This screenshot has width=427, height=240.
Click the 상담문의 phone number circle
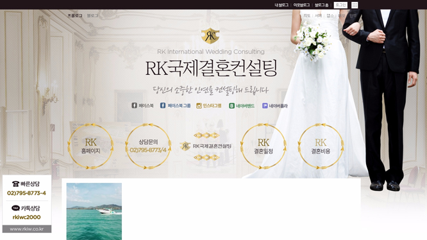click(x=148, y=147)
